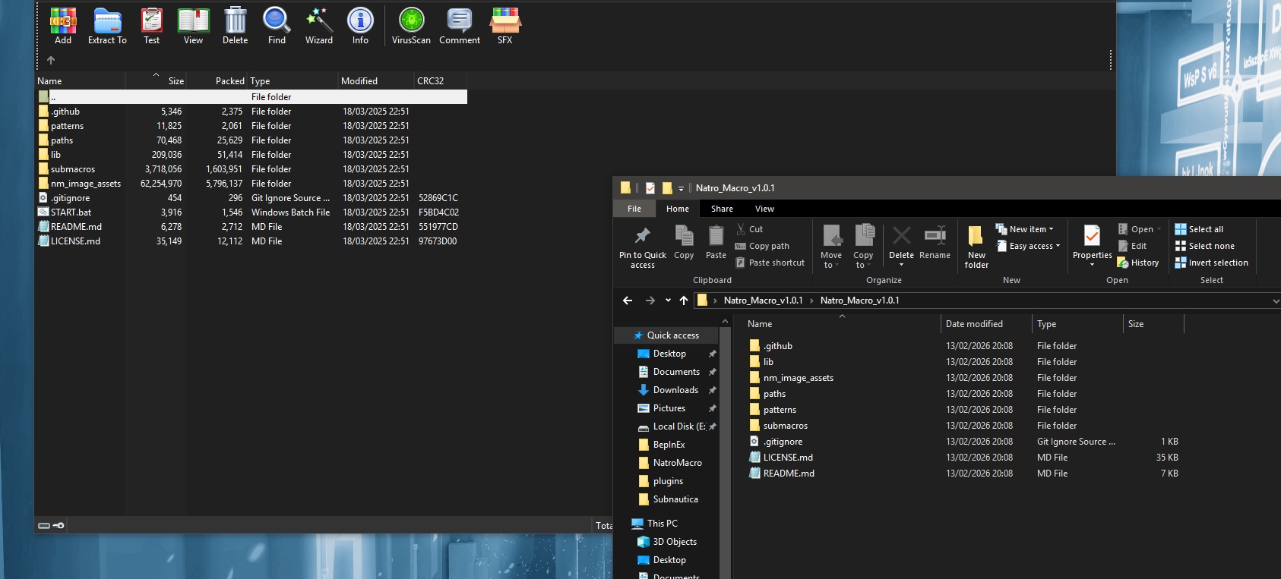This screenshot has width=1281, height=579.
Task: Switch to the View ribbon tab
Action: coord(764,209)
